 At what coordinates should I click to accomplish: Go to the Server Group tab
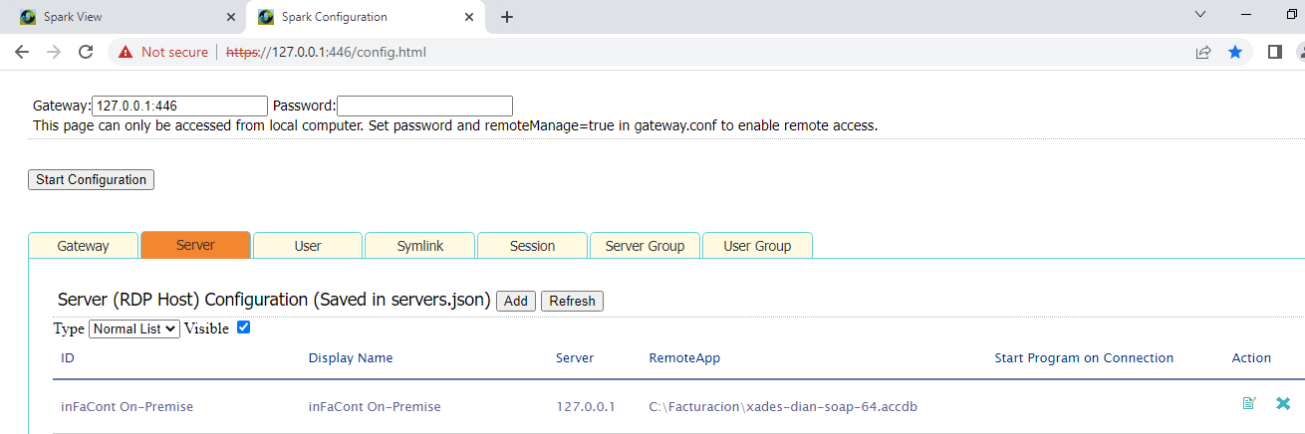coord(645,246)
